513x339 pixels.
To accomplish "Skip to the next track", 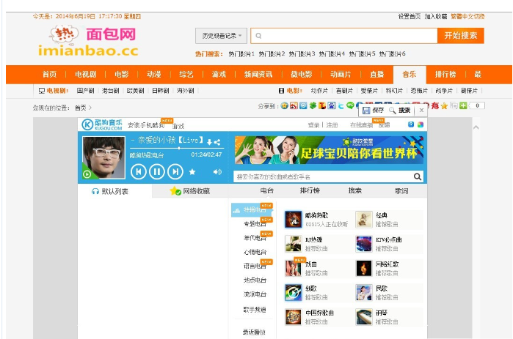I will pos(175,171).
